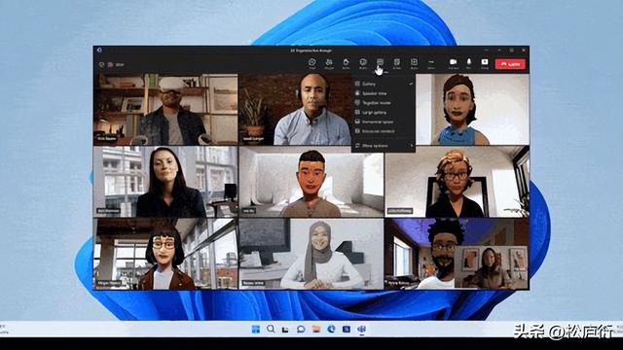Open the Chat panel icon

click(311, 62)
